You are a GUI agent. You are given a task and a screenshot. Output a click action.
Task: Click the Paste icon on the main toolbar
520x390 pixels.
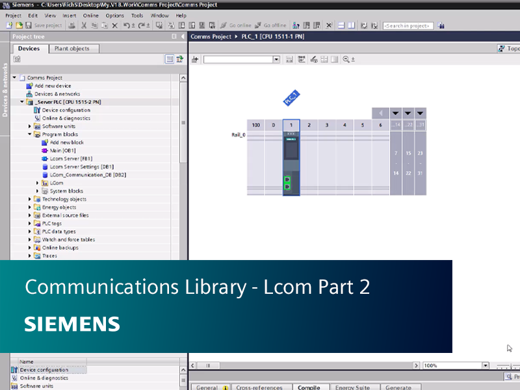105,25
